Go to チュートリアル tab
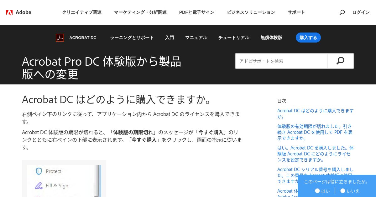This screenshot has width=376, height=197. coord(234,38)
